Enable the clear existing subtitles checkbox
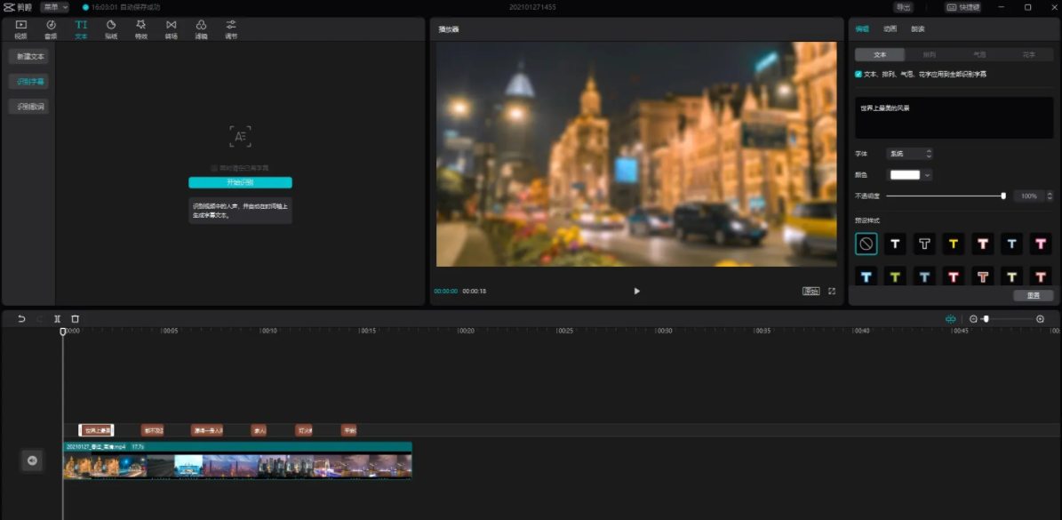The image size is (1062, 520). coord(214,167)
